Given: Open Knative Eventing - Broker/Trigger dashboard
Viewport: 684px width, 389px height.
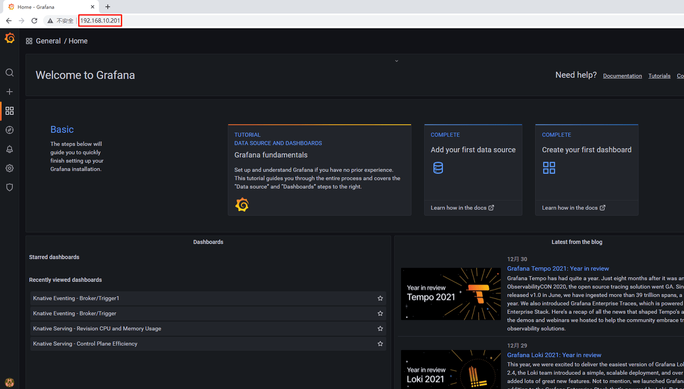Looking at the screenshot, I should pyautogui.click(x=208, y=313).
